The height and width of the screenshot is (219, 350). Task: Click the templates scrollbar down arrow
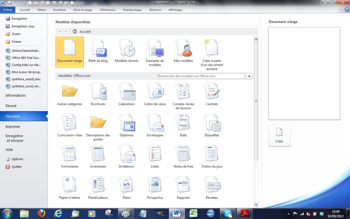coord(256,205)
